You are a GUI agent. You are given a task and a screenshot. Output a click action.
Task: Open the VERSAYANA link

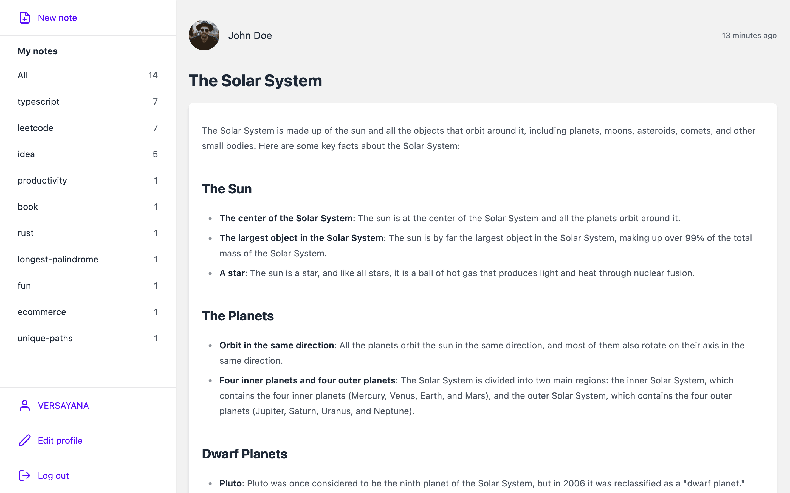click(x=63, y=405)
